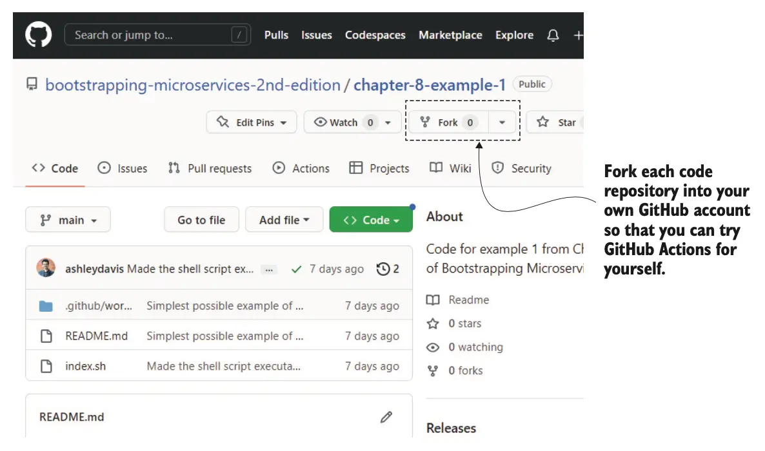Expand the green Code dropdown
Image resolution: width=765 pixels, height=451 pixels.
371,220
